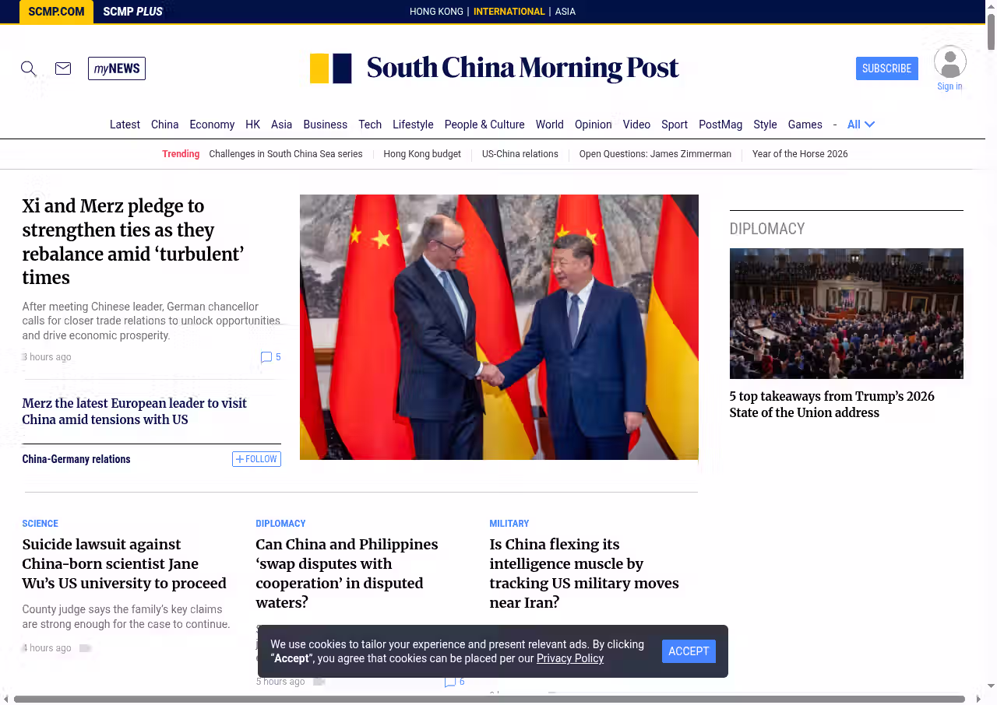Open the SCMP Plus tab
The width and height of the screenshot is (997, 705).
tap(132, 12)
